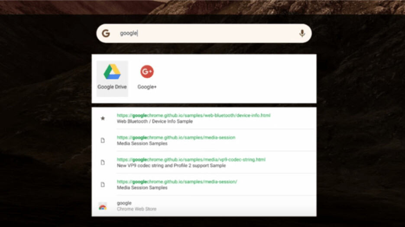
Task: Click the "Chrome Web Store" subtitle text
Action: 136,209
